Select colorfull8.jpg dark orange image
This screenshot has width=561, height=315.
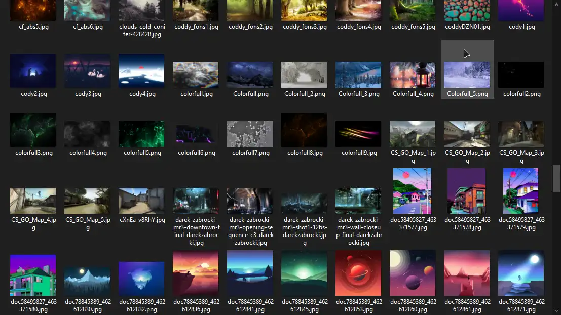coord(304,130)
